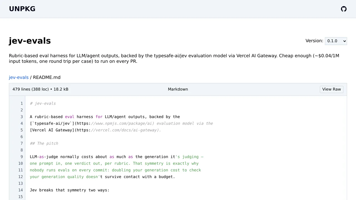356x200 pixels.
Task: Click line number 11
Action: [x=21, y=170]
